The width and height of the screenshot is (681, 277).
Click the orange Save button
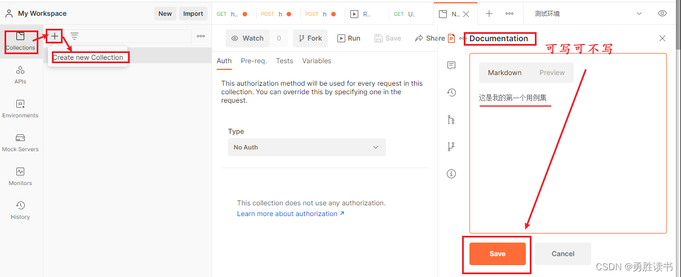(x=497, y=254)
